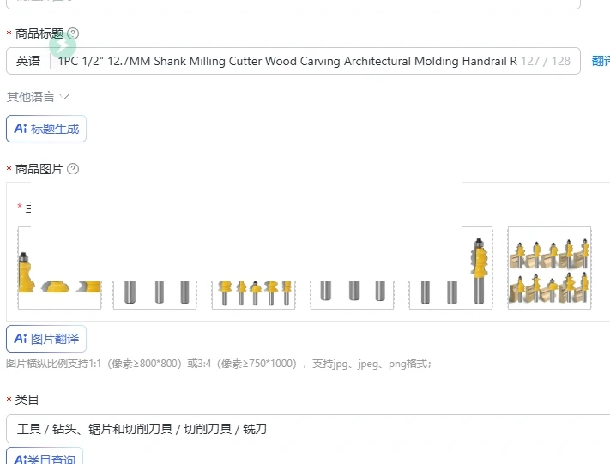Translate images with Ai 图片翻译 button

[x=46, y=339]
